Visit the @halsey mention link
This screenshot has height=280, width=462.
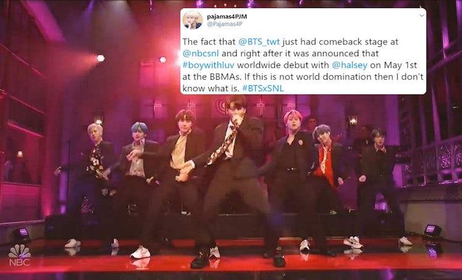[x=350, y=65]
